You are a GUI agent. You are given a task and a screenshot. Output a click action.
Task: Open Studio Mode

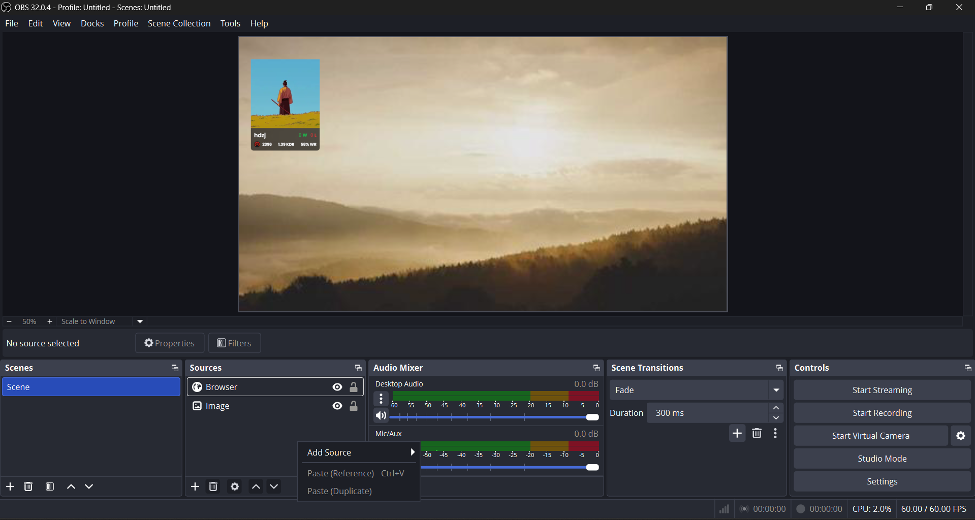882,459
